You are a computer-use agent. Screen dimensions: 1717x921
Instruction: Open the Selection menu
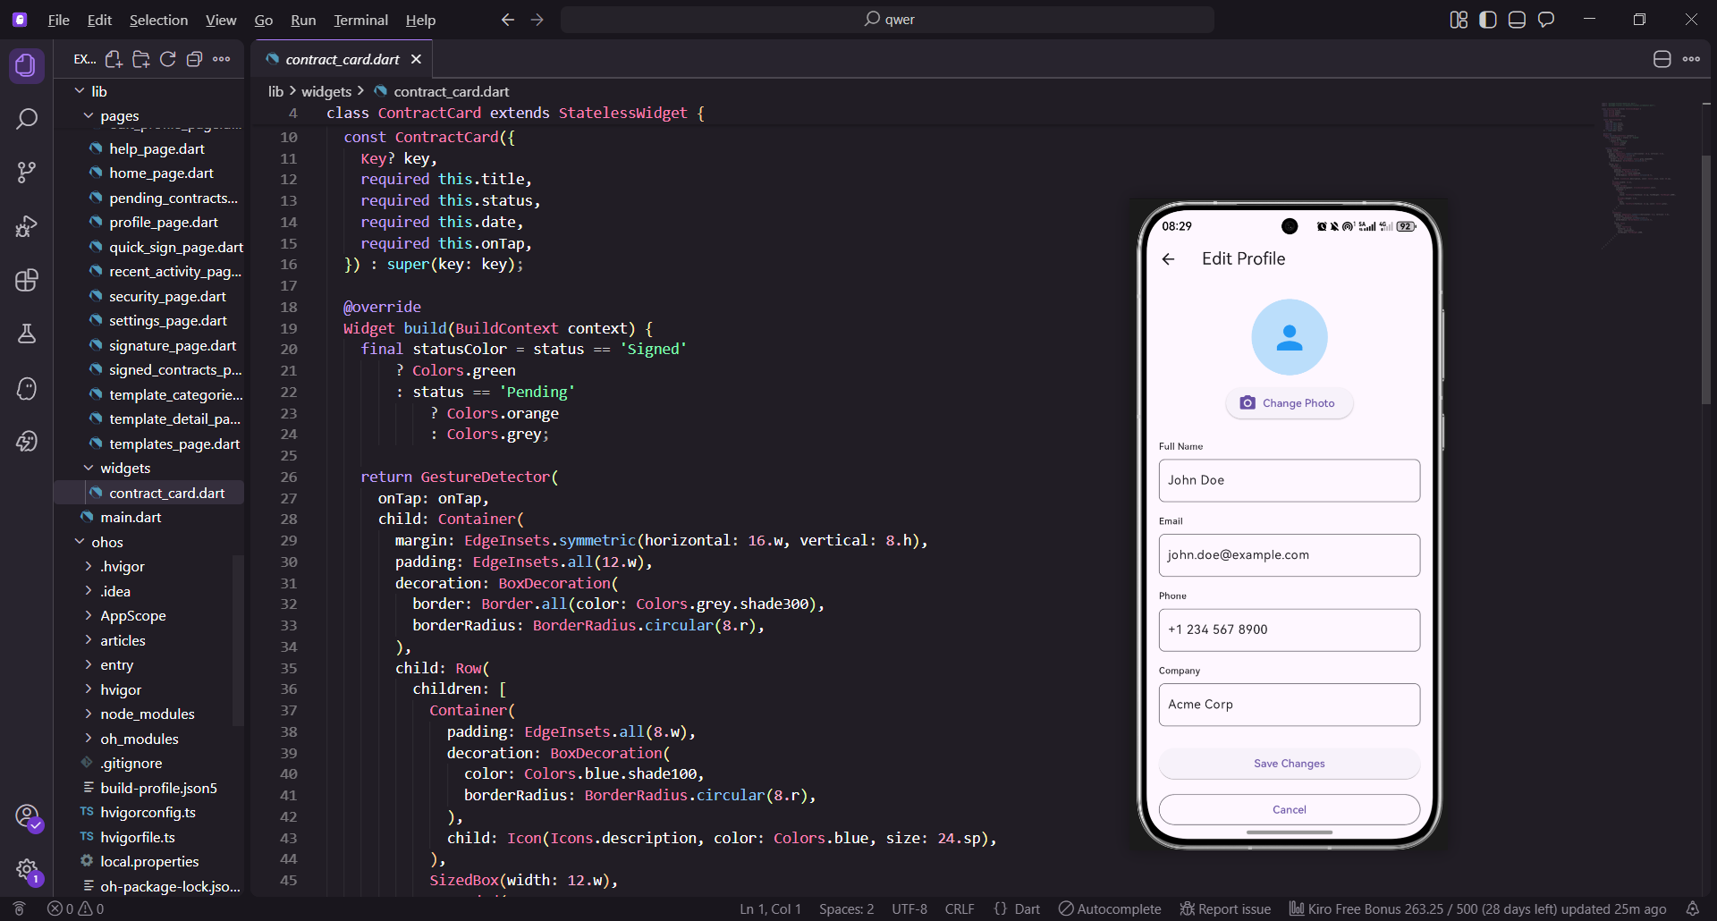click(158, 20)
